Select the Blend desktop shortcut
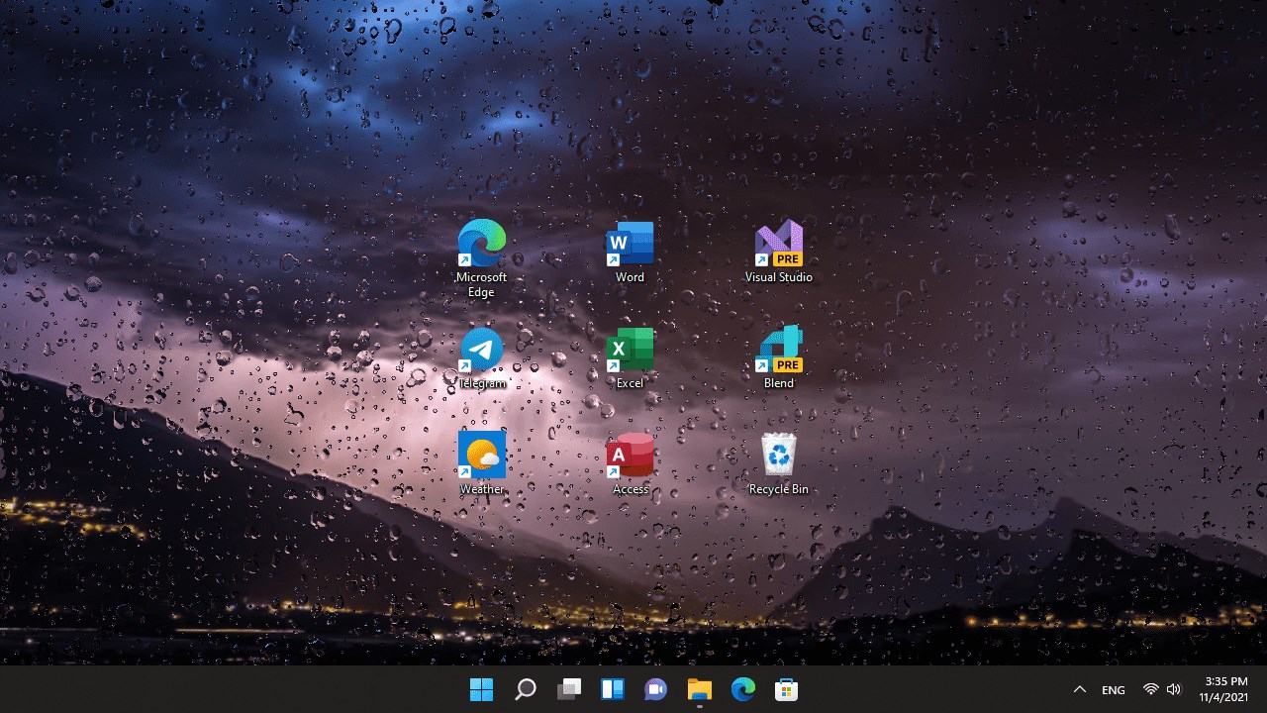The image size is (1267, 713). (x=779, y=357)
